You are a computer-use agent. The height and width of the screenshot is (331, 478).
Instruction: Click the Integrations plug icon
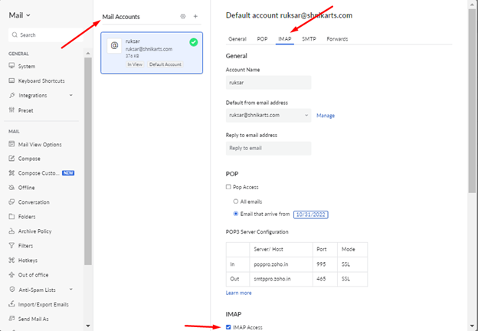click(x=11, y=95)
